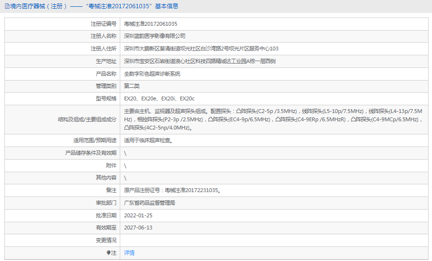Click the 附件 label

(112, 165)
